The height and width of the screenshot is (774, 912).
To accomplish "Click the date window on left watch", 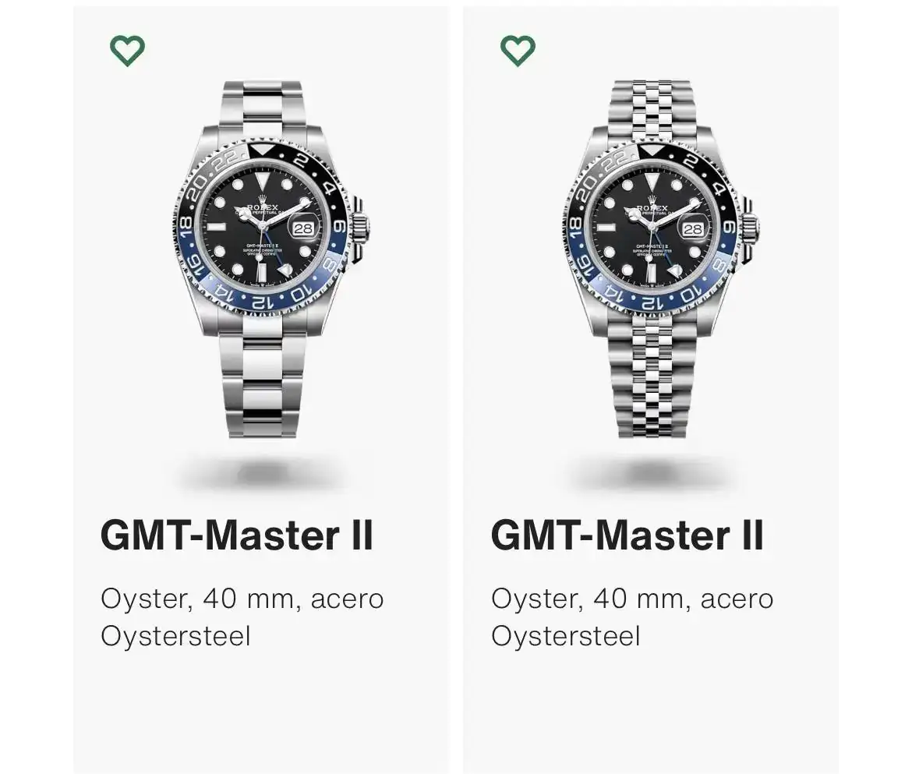I will (303, 229).
